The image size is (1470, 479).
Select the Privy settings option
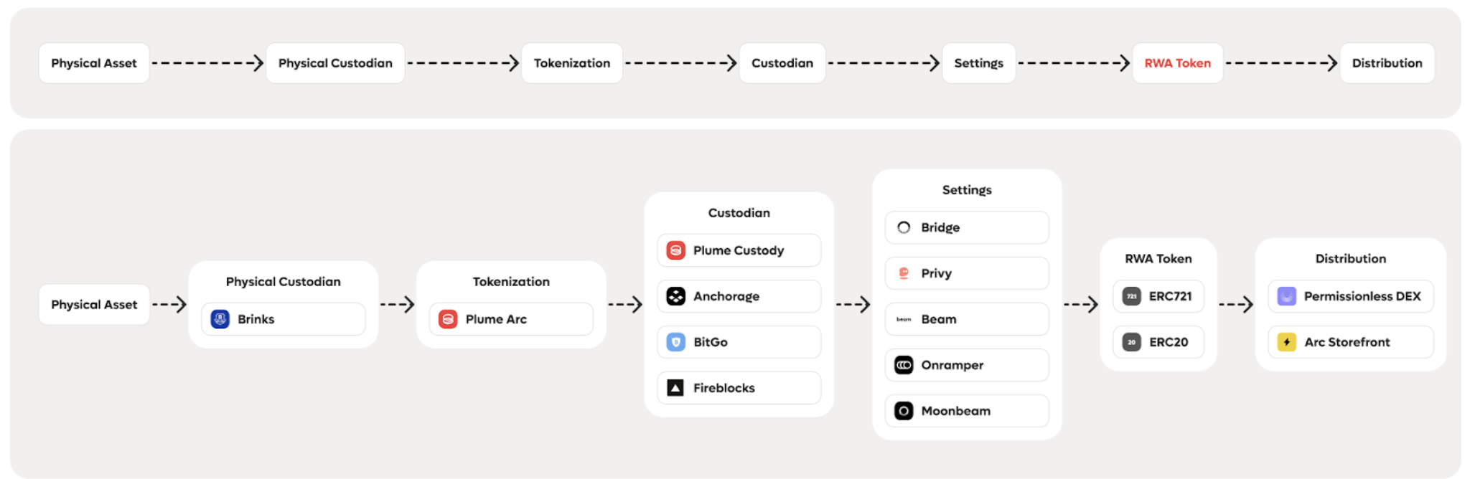tap(966, 273)
